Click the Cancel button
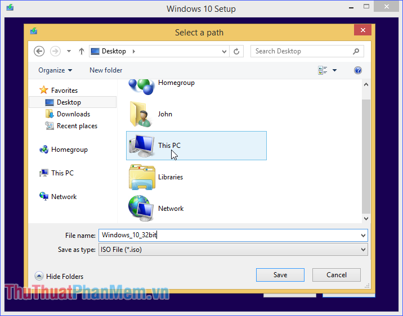Viewport: 403px width, 316px height. (x=337, y=275)
